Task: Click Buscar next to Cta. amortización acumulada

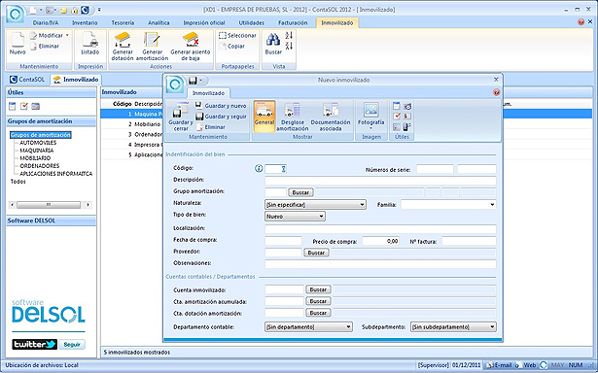Action: [x=318, y=301]
